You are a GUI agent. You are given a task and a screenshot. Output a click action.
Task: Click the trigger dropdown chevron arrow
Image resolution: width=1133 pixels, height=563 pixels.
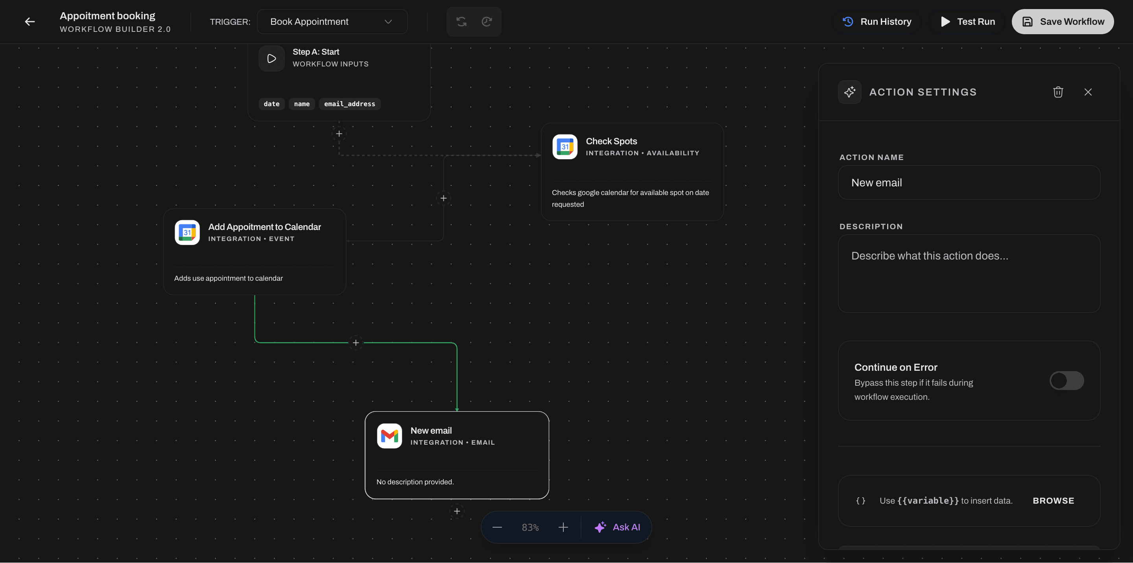pos(388,22)
